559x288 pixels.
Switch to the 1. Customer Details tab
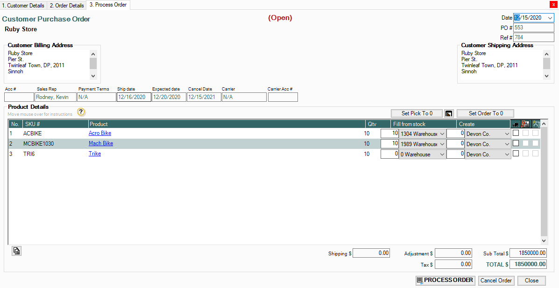coord(23,6)
